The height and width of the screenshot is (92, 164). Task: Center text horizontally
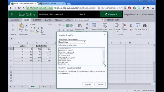(x=64, y=30)
